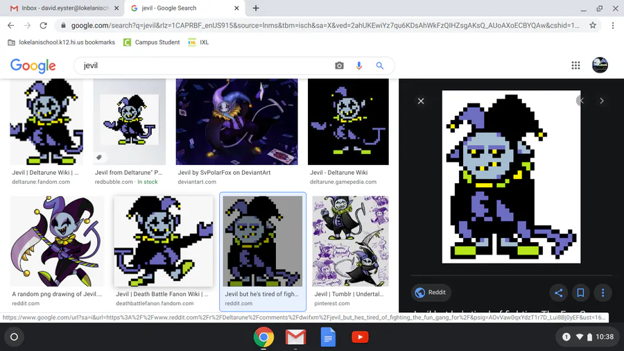Open the Chrome three-dot menu
Screen dimensions: 624x351
(613, 26)
